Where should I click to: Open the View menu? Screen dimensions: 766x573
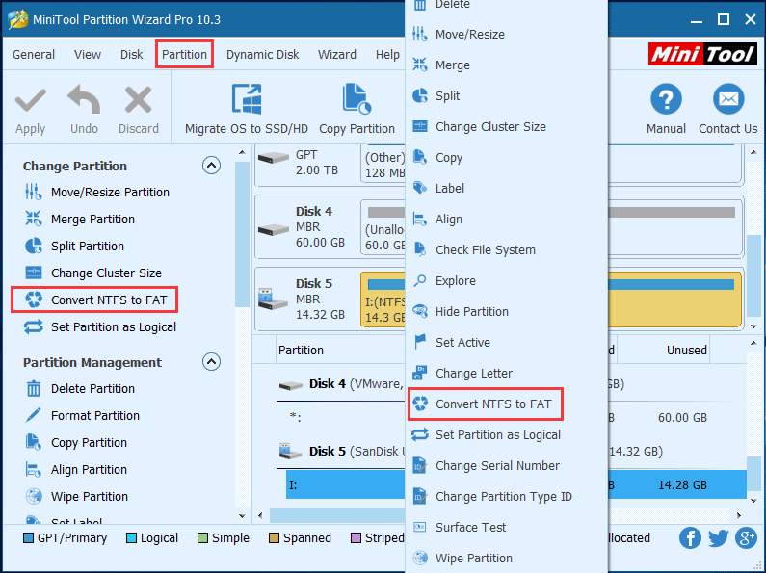coord(88,54)
